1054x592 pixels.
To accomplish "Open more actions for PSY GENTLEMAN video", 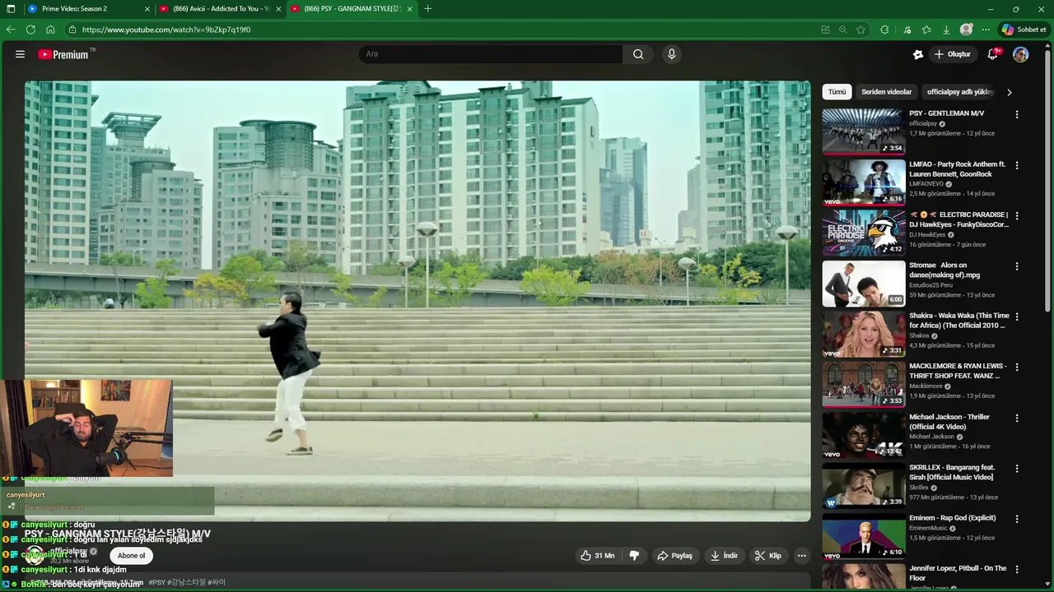I will click(1017, 115).
